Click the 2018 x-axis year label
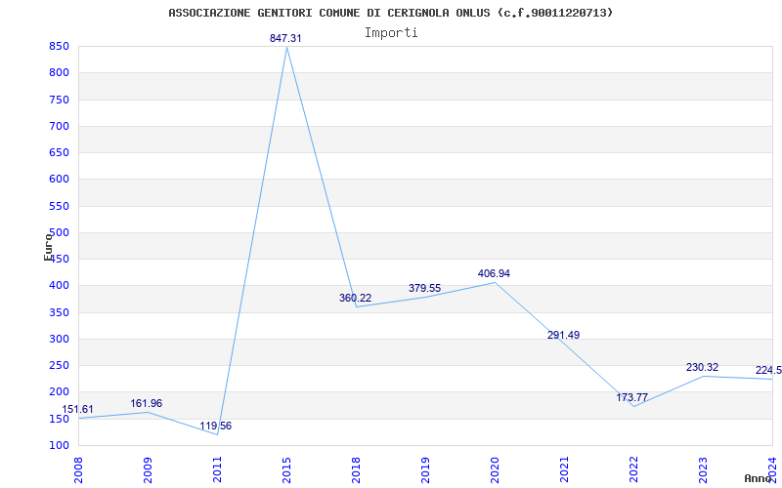This screenshot has height=488, width=782. (x=356, y=469)
